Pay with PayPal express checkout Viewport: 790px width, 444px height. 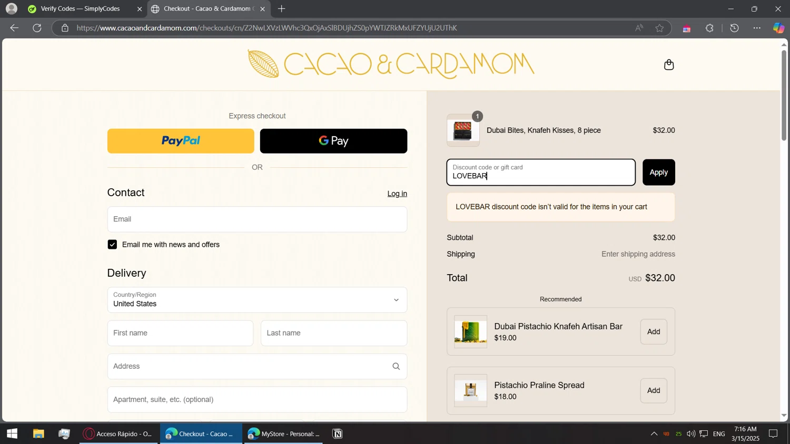coord(181,141)
